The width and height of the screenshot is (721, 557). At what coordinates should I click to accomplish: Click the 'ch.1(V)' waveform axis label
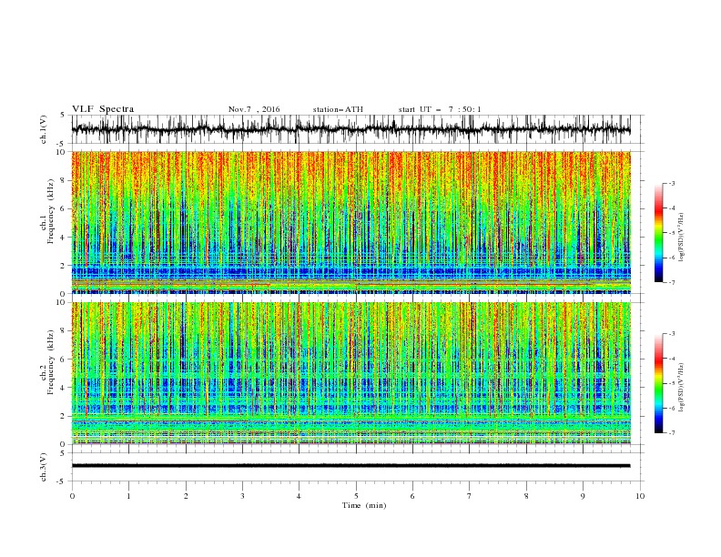click(44, 129)
